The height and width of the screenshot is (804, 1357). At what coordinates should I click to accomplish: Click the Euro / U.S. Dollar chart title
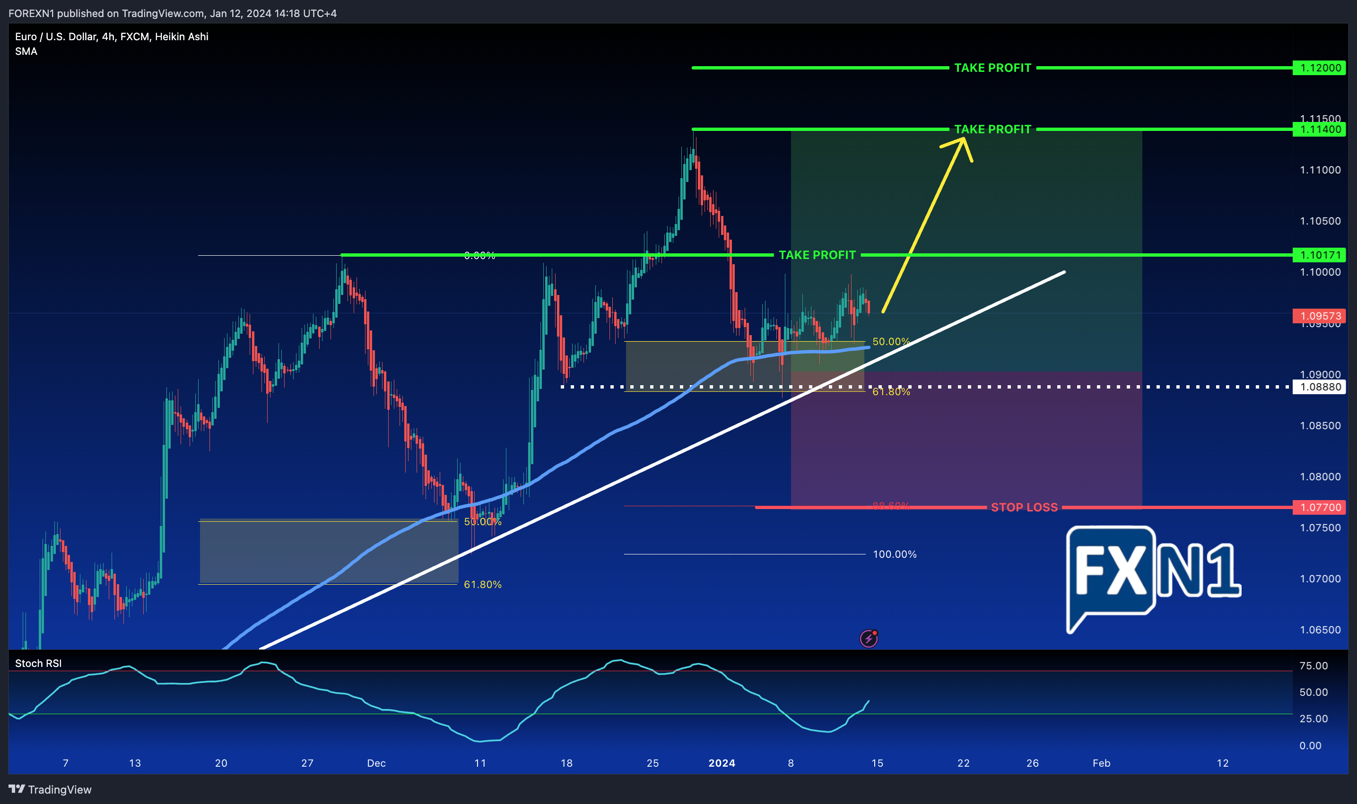[x=112, y=36]
